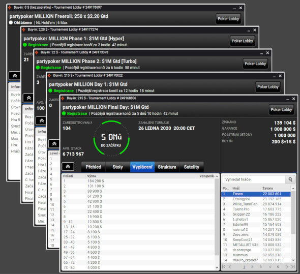The width and height of the screenshot is (300, 274).
Task: Collapse header in the Phase 1 Hyper window
Action: [x=28, y=98]
